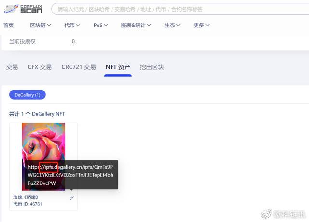Switch to the CFX 交易 tab
Viewport: 309px width, 222px height.
coord(40,67)
